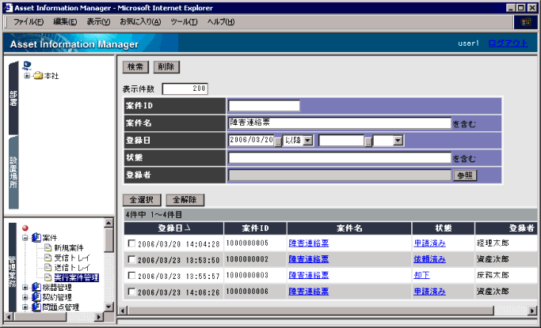
Task: Check the row for 案件ID 1000000005
Action: [x=131, y=243]
